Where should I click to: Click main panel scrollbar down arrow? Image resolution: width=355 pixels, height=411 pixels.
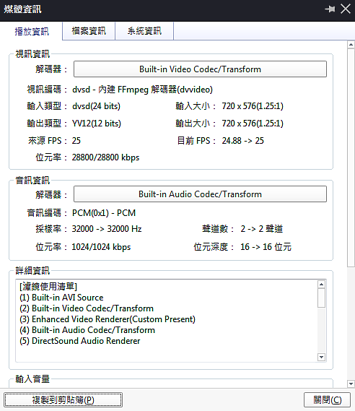tap(351, 384)
